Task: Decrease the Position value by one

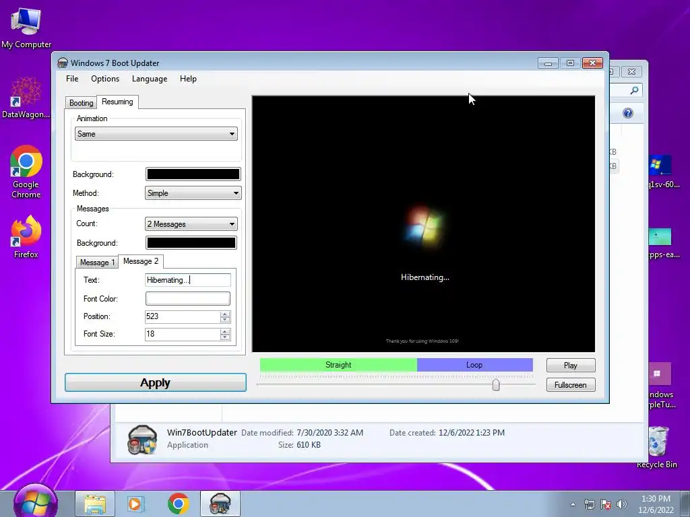Action: tap(225, 320)
